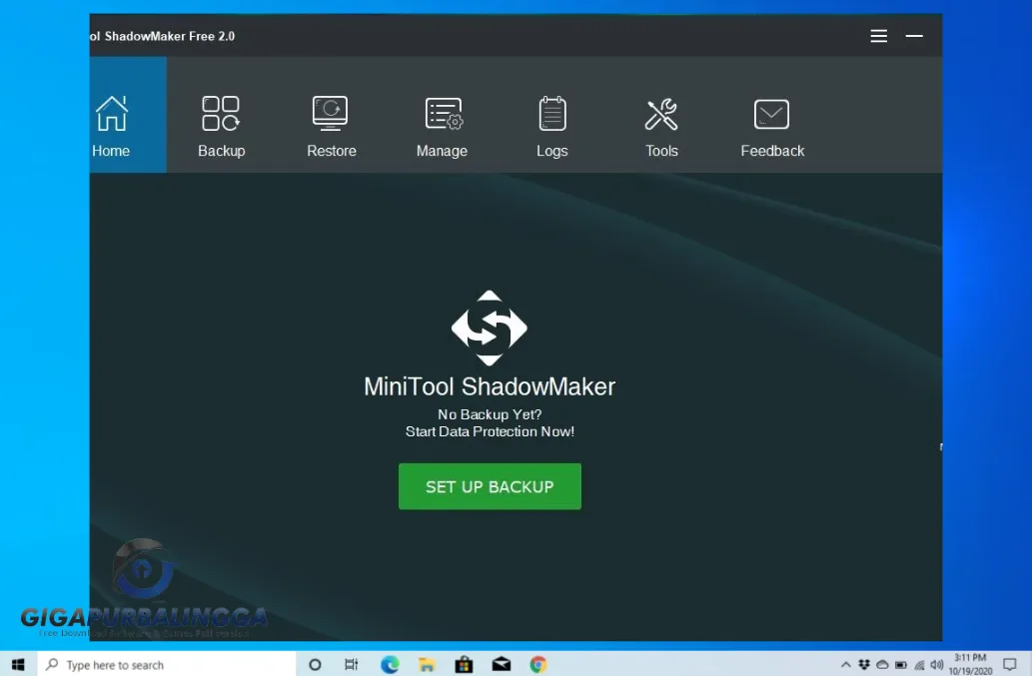
Task: Open the Action Center notifications icon
Action: [x=1010, y=665]
